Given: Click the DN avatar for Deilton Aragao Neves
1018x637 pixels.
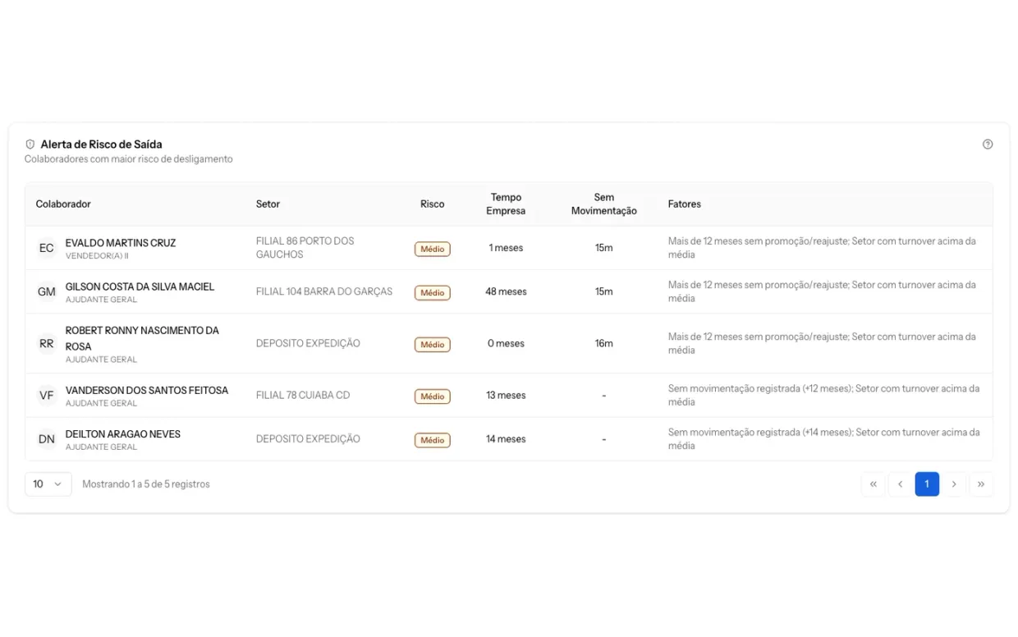Looking at the screenshot, I should click(47, 439).
